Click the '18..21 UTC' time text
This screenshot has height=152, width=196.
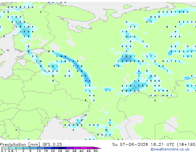(x=162, y=145)
